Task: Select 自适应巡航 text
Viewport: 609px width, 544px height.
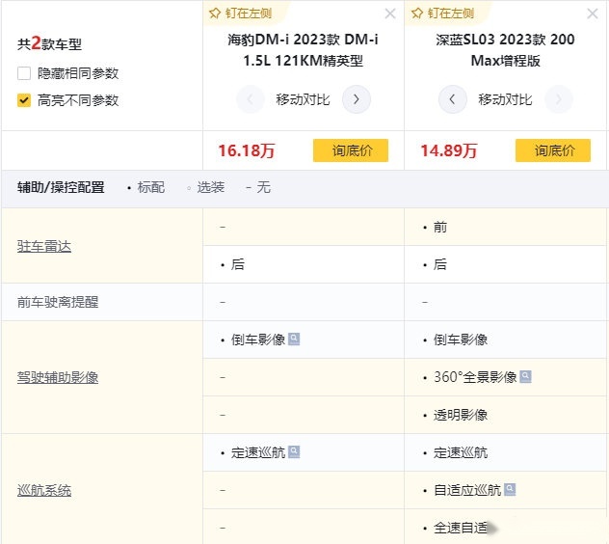Action: 467,490
